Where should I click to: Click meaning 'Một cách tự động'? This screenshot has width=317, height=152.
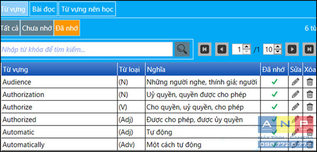click(x=174, y=145)
